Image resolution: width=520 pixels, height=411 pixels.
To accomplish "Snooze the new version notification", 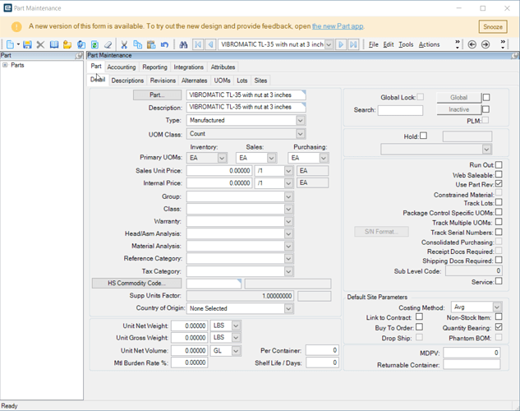I will [x=493, y=27].
